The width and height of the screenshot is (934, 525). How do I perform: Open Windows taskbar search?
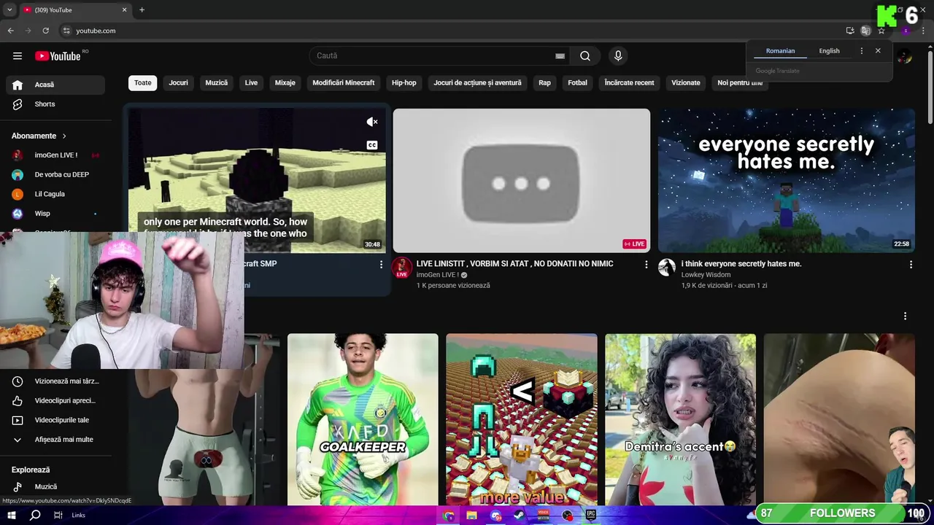pyautogui.click(x=35, y=516)
